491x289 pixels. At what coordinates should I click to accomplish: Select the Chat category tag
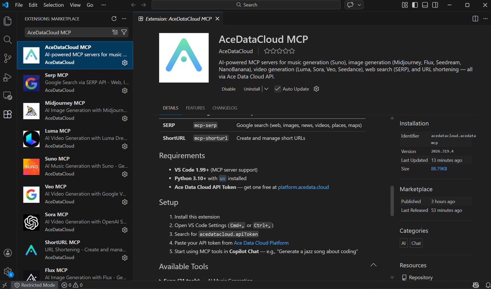tap(416, 243)
